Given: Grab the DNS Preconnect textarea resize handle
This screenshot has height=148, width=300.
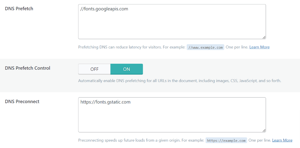Looking at the screenshot, I should (x=264, y=130).
